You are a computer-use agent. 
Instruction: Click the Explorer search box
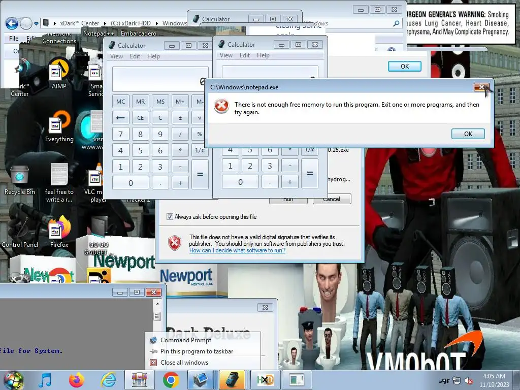(x=351, y=23)
